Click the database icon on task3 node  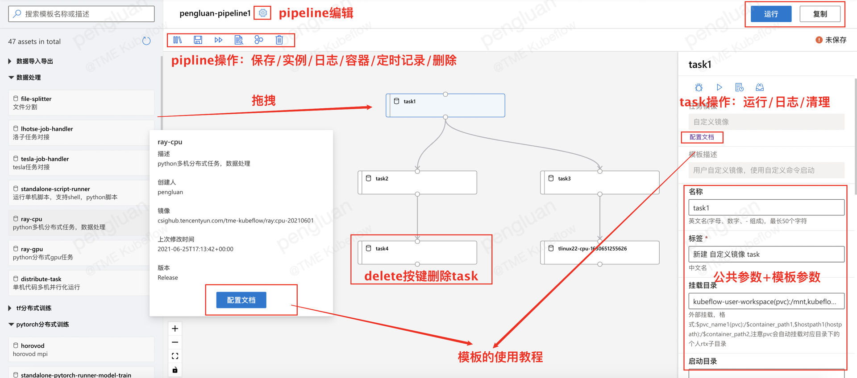[x=551, y=178]
